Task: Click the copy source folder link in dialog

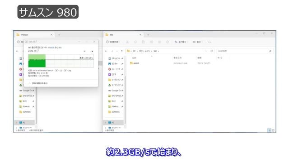Action: (51, 48)
